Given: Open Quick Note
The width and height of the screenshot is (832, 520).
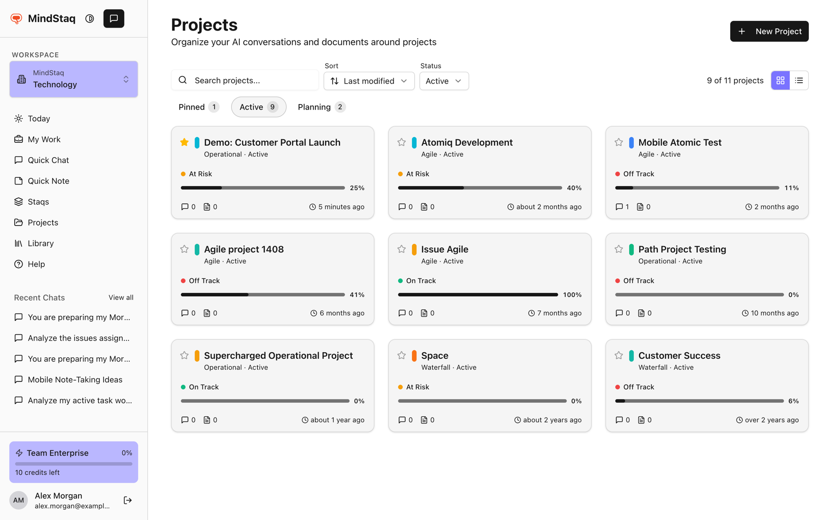Looking at the screenshot, I should tap(74, 181).
